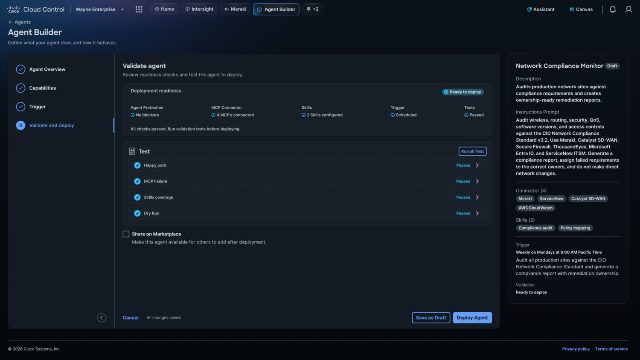Click the Dry Run check icon
Screen dimensions: 640x360
pyautogui.click(x=137, y=213)
